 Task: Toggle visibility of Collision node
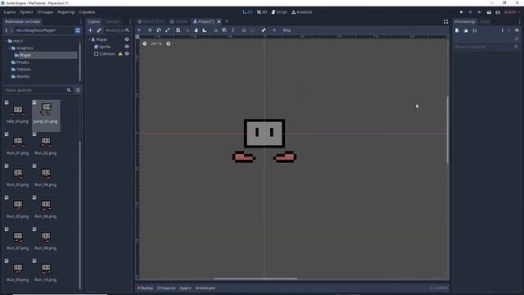tap(127, 54)
